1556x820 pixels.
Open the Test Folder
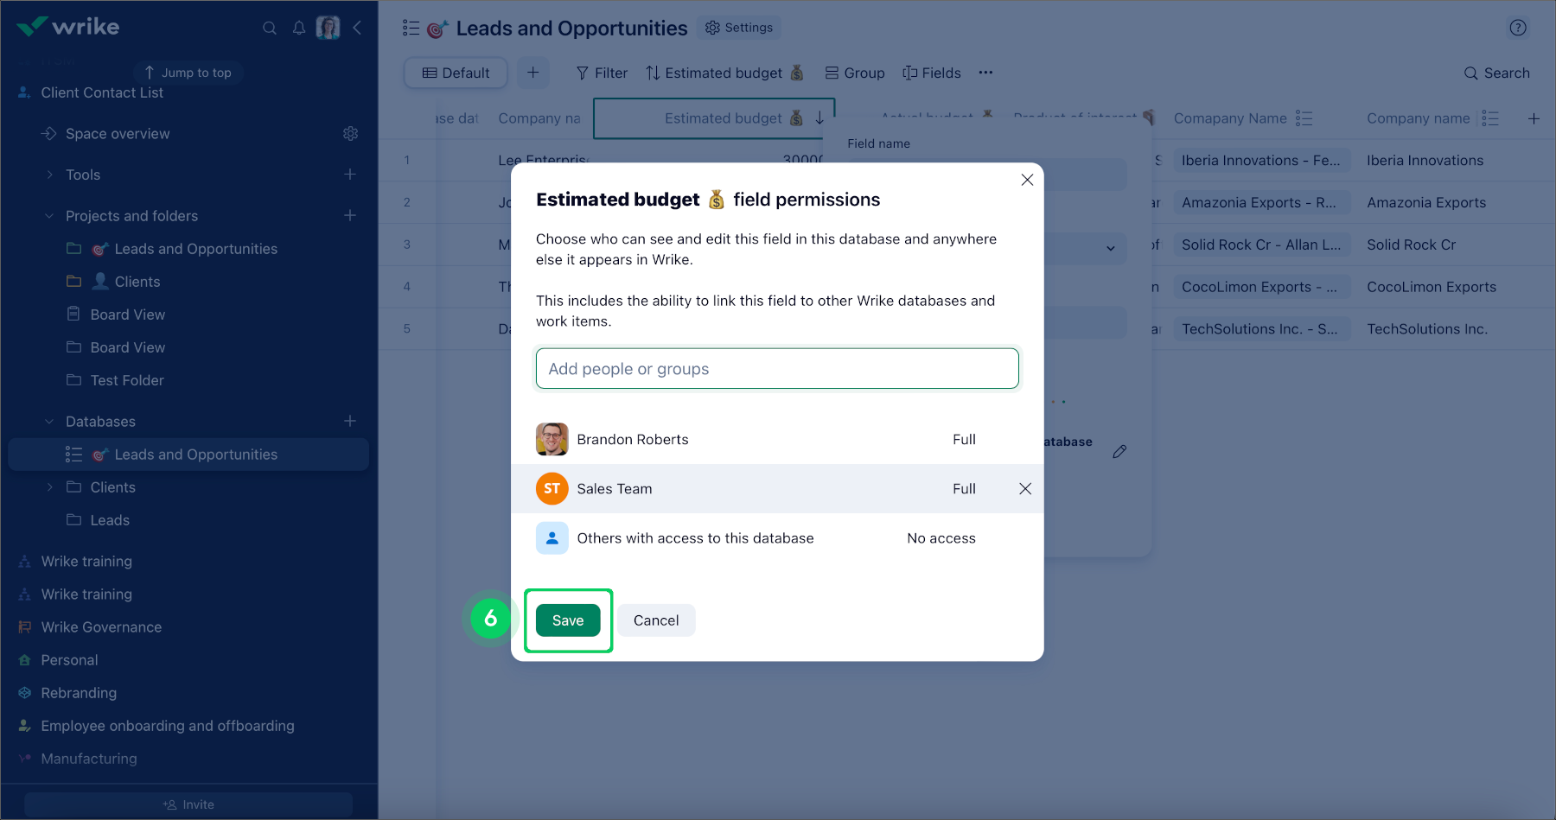point(127,380)
